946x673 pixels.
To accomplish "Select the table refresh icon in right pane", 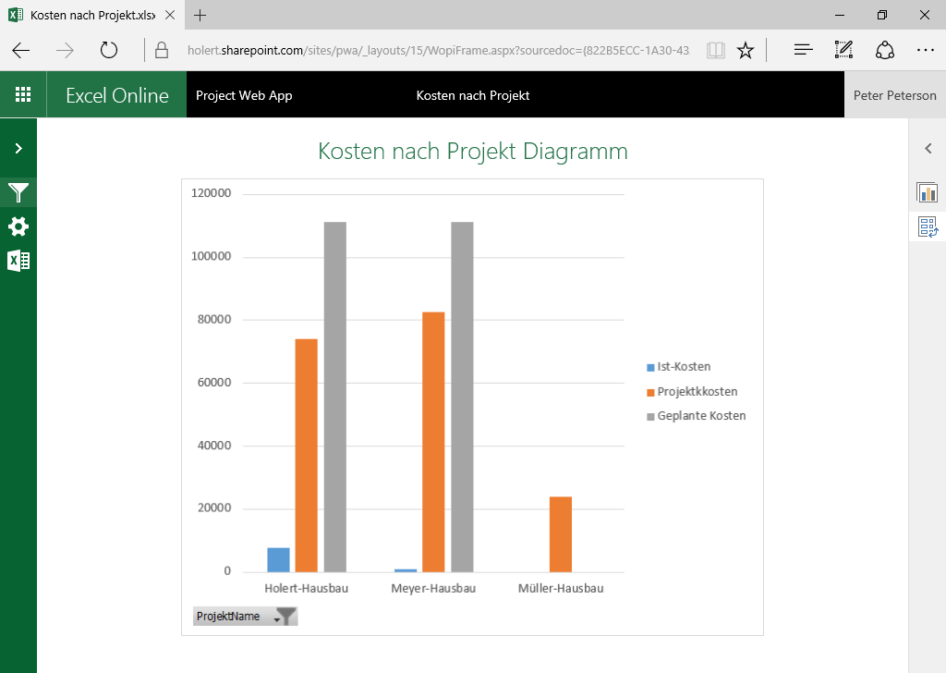I will 928,226.
